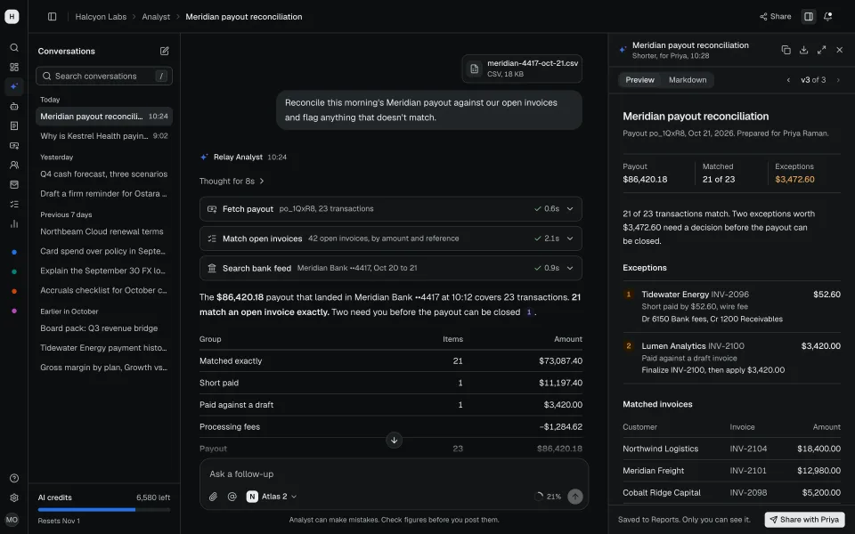Open the people icon in left rail
Image resolution: width=855 pixels, height=534 pixels.
tap(14, 166)
